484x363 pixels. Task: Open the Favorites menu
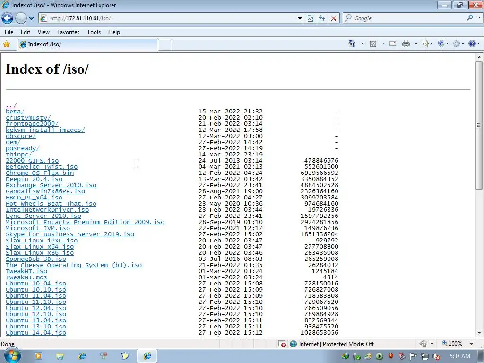[68, 32]
